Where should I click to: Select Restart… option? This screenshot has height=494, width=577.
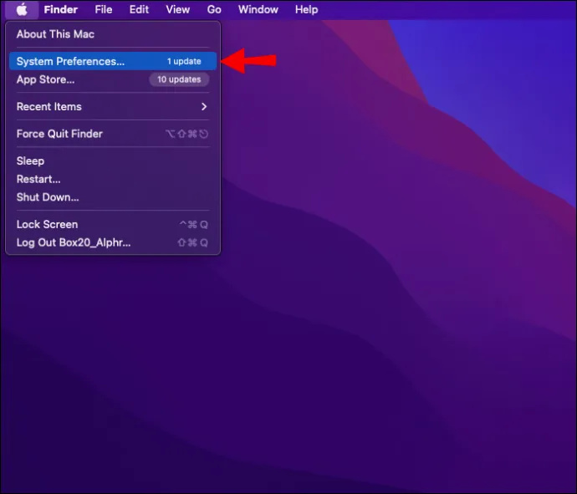(x=113, y=179)
